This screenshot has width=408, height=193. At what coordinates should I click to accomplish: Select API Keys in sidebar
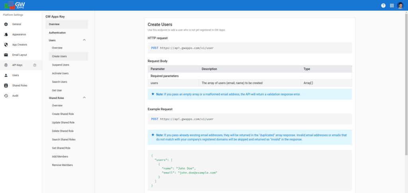(x=21, y=65)
